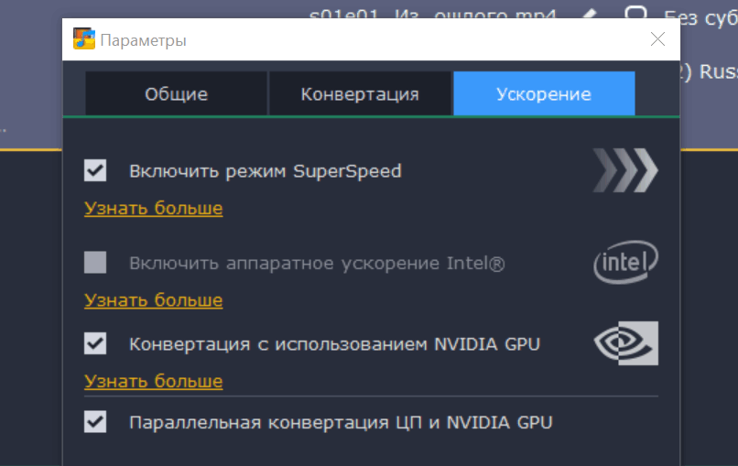Open the Конвертация tab
Screen dimensions: 738x466
tap(360, 93)
